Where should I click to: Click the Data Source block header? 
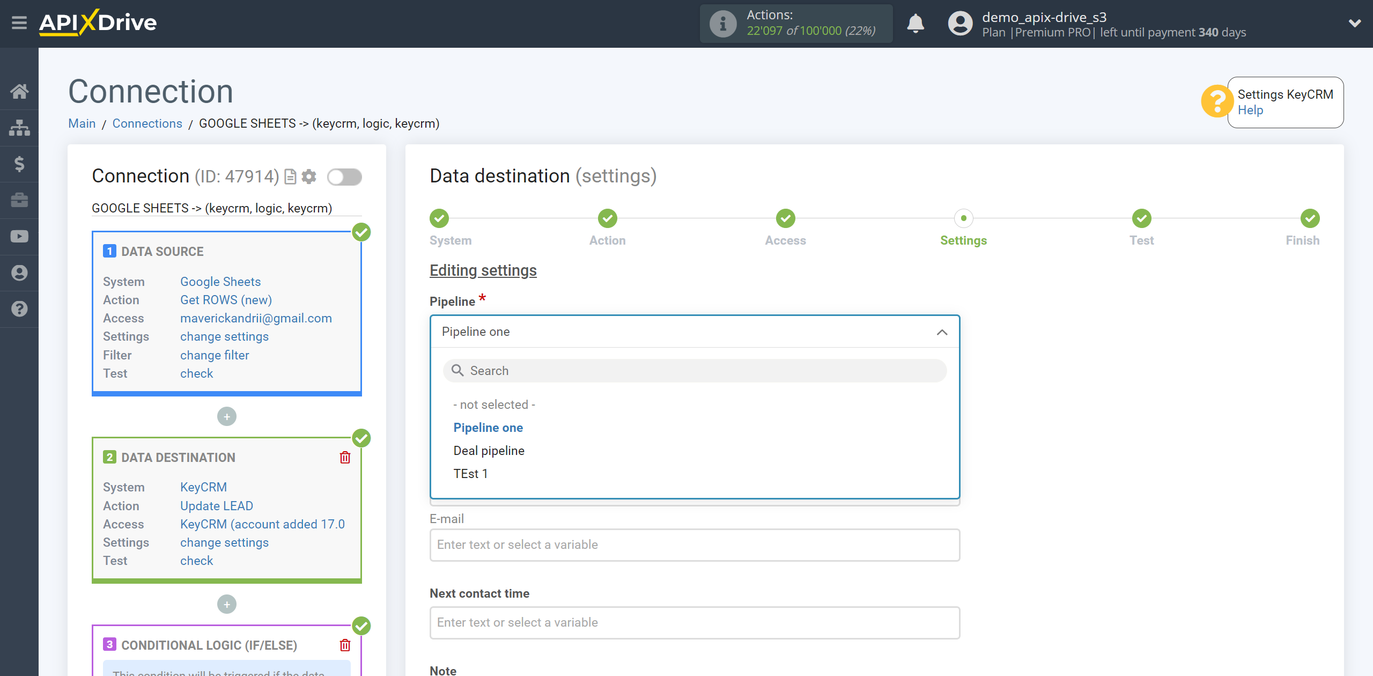click(162, 252)
